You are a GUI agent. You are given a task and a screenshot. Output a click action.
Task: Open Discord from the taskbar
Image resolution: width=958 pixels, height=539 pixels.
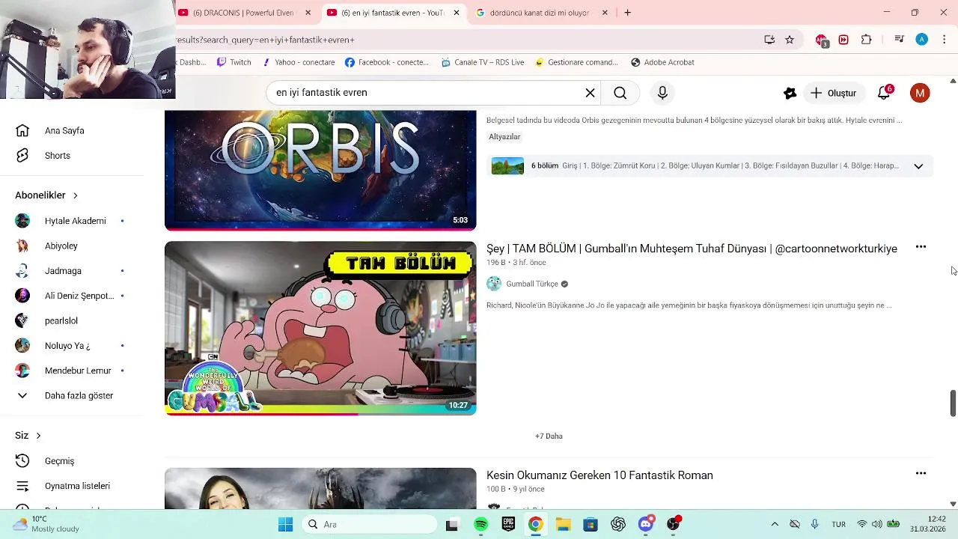point(646,525)
